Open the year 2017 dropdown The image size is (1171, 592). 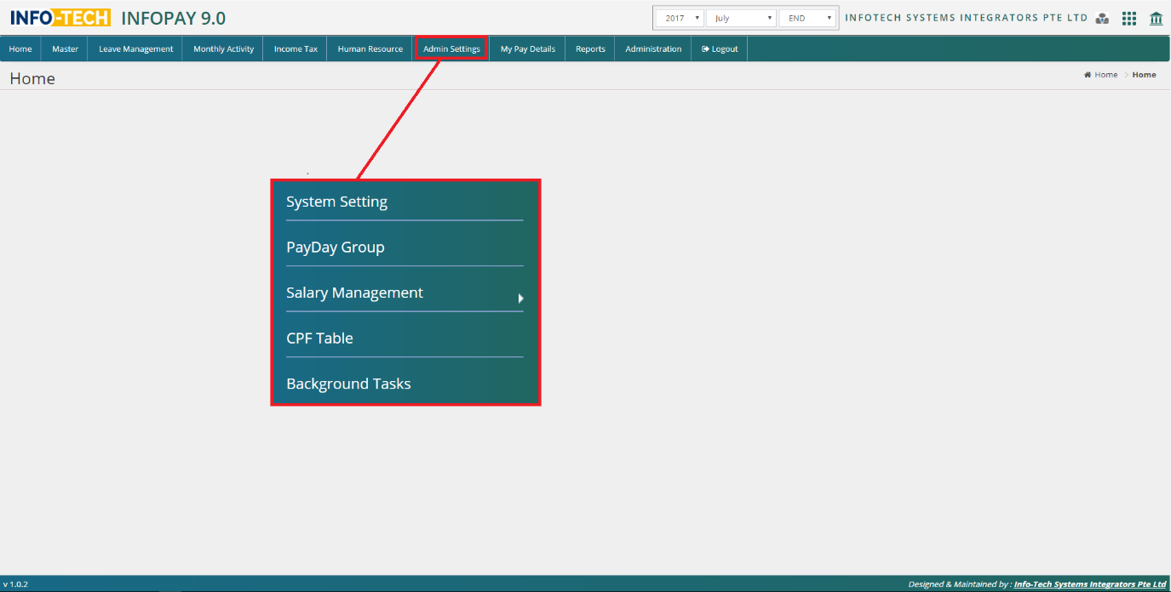[x=678, y=18]
